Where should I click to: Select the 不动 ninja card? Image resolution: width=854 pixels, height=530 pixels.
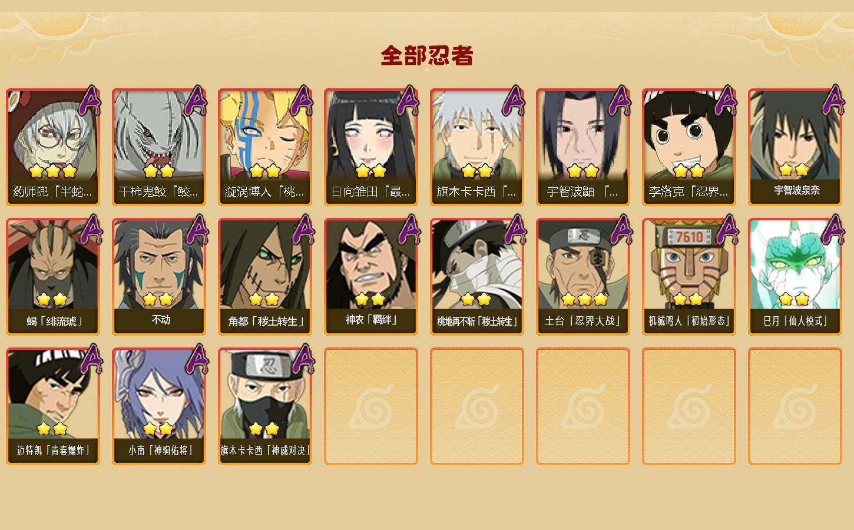point(159,277)
